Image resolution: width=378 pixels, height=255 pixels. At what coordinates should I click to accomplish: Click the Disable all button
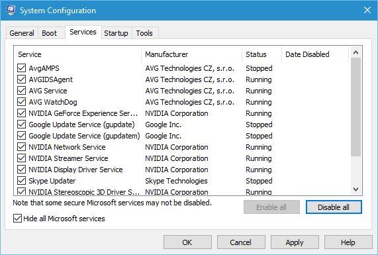click(x=334, y=207)
